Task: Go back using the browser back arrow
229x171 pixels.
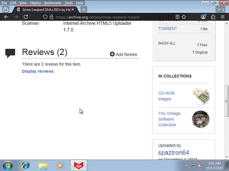Action: click(x=6, y=17)
